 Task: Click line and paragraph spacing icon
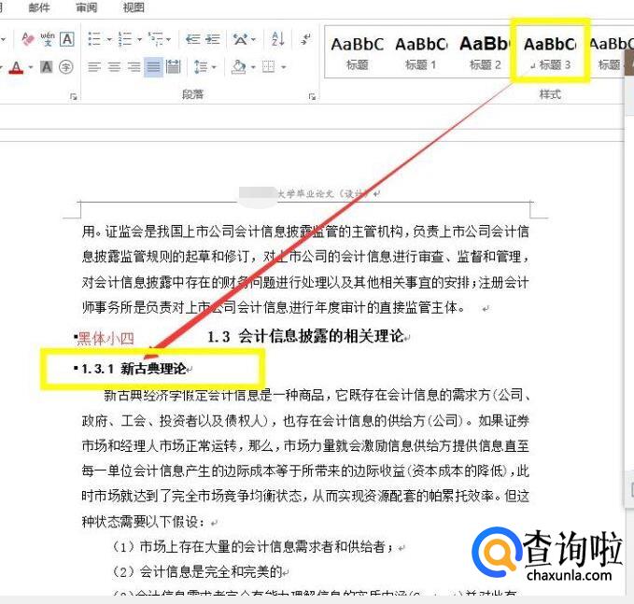(201, 67)
